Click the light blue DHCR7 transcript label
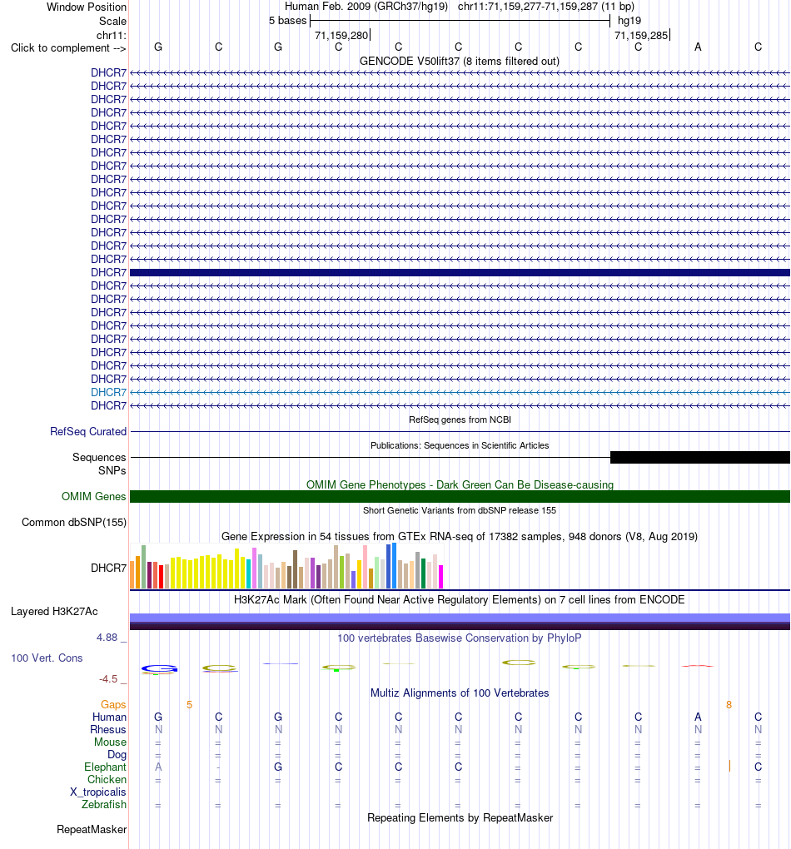This screenshot has width=791, height=849. coord(108,392)
